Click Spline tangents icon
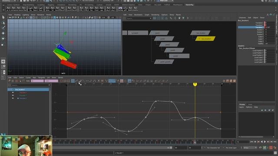The height and width of the screenshot is (156, 278). point(76,81)
